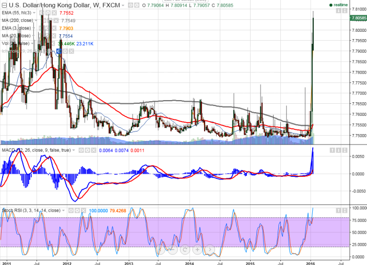The width and height of the screenshot is (367, 265).
Task: Open dropdown arrow next to MACD label
Action: (x=74, y=150)
